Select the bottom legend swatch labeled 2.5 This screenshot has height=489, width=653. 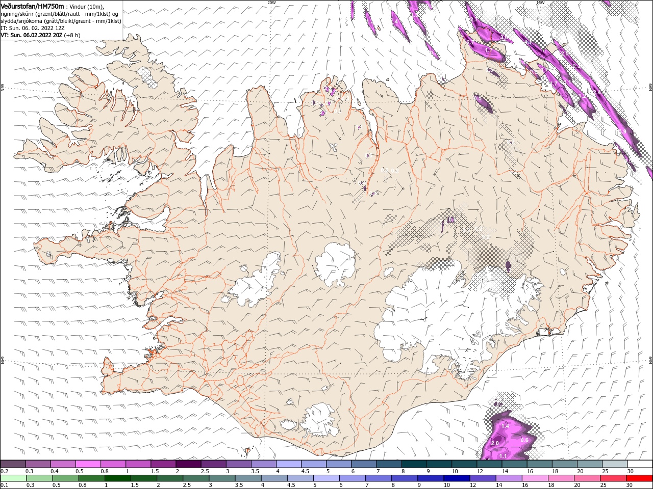[196, 478]
